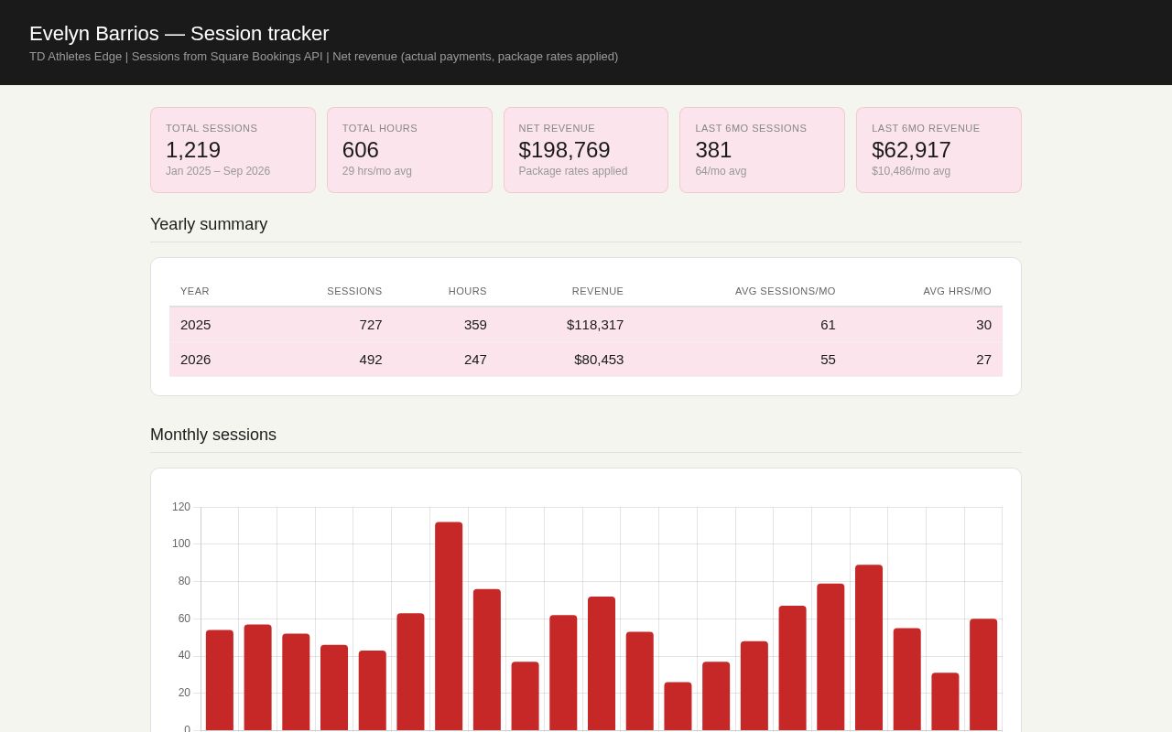Viewport: 1172px width, 732px height.
Task: Click the REVENUE column header in the yearly table
Action: [x=598, y=291]
